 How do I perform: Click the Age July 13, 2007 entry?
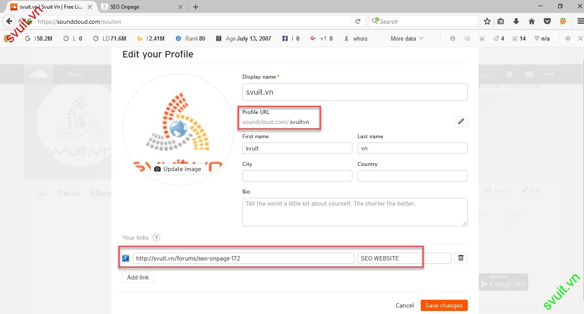[244, 38]
